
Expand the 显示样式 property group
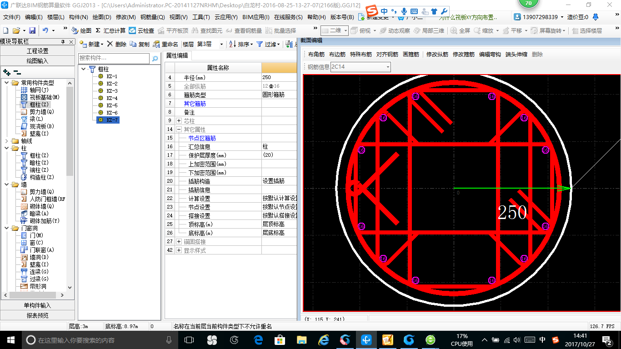pos(179,250)
